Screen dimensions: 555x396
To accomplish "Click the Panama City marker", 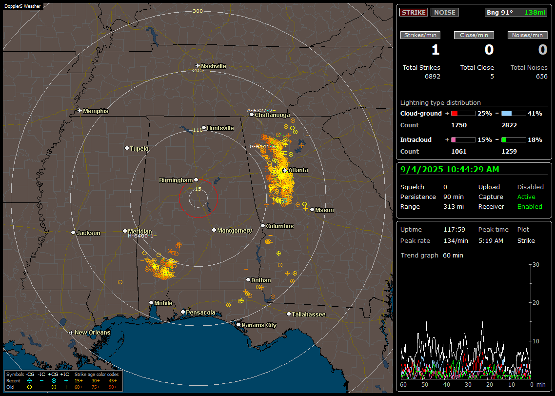I will click(238, 324).
